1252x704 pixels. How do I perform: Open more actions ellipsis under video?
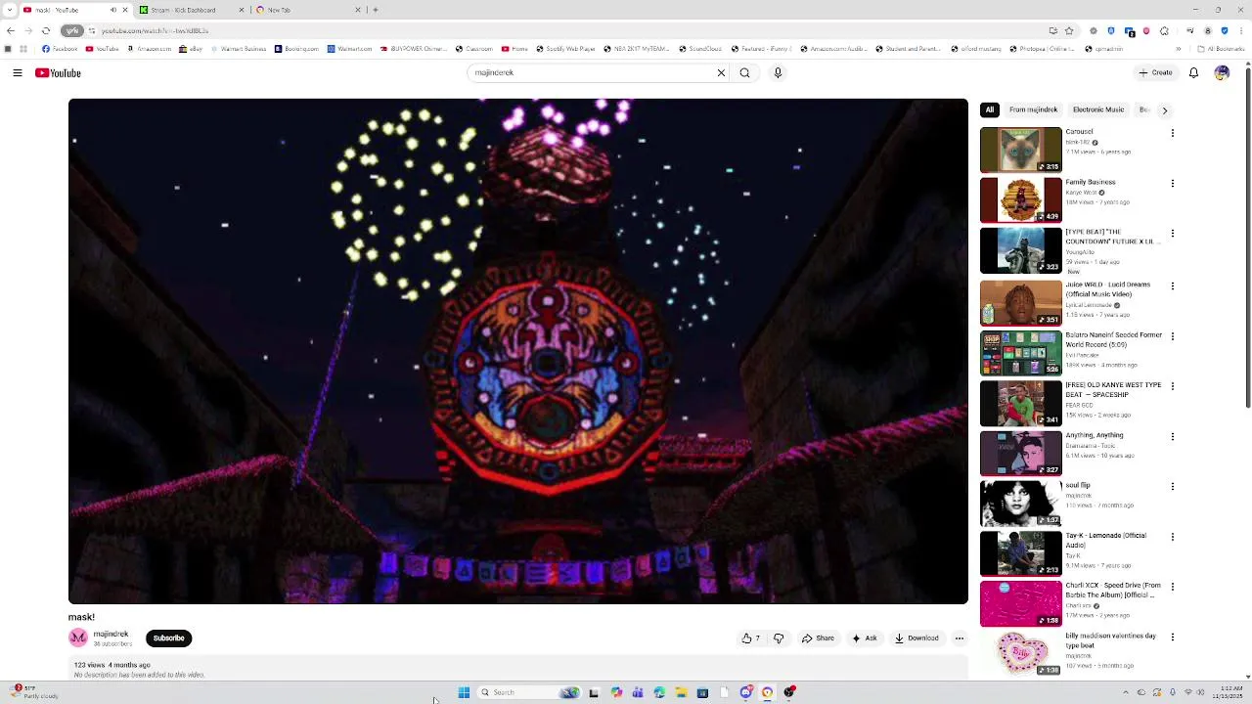pos(959,638)
